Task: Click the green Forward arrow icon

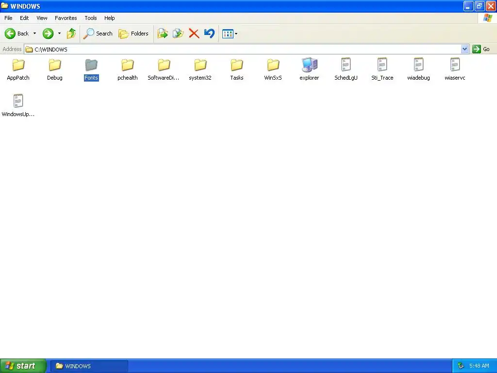Action: coord(48,34)
